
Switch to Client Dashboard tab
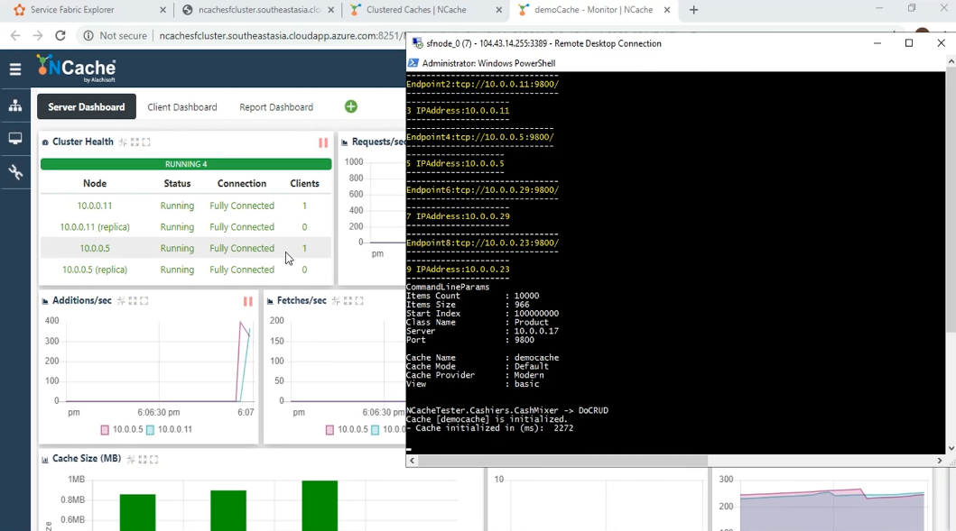point(182,107)
